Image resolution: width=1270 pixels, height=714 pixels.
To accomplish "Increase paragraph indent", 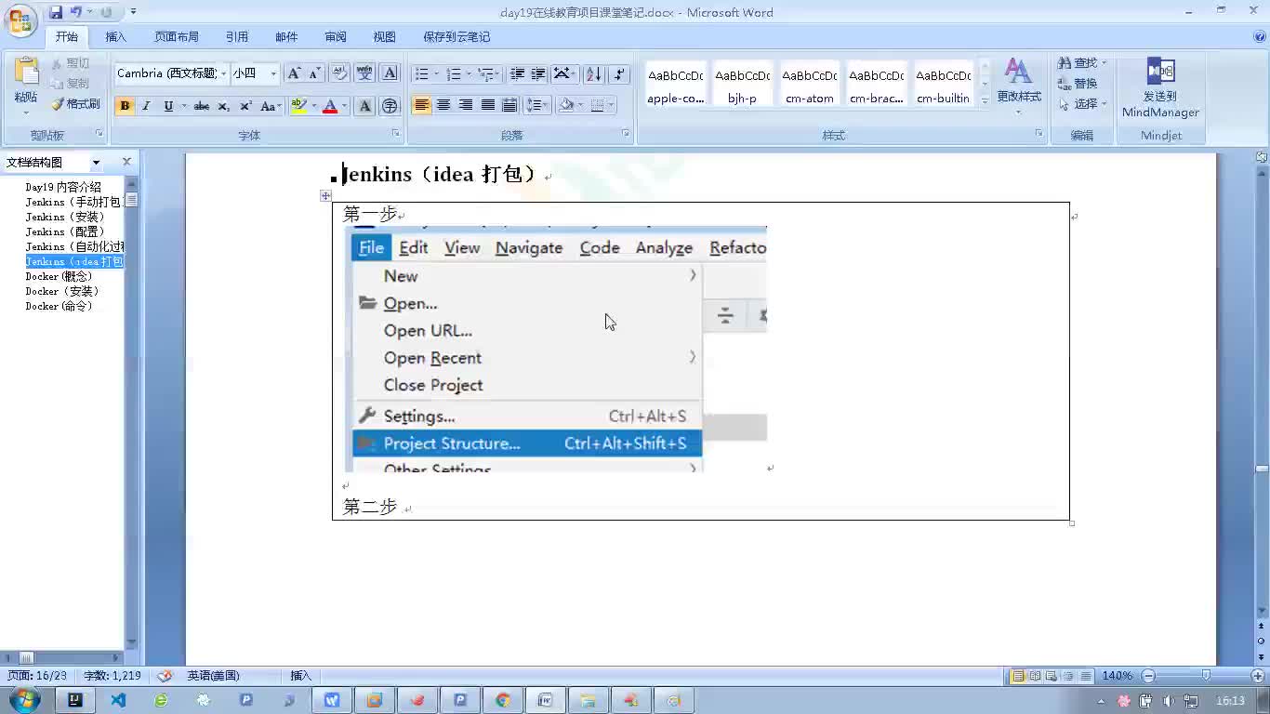I will pyautogui.click(x=537, y=73).
